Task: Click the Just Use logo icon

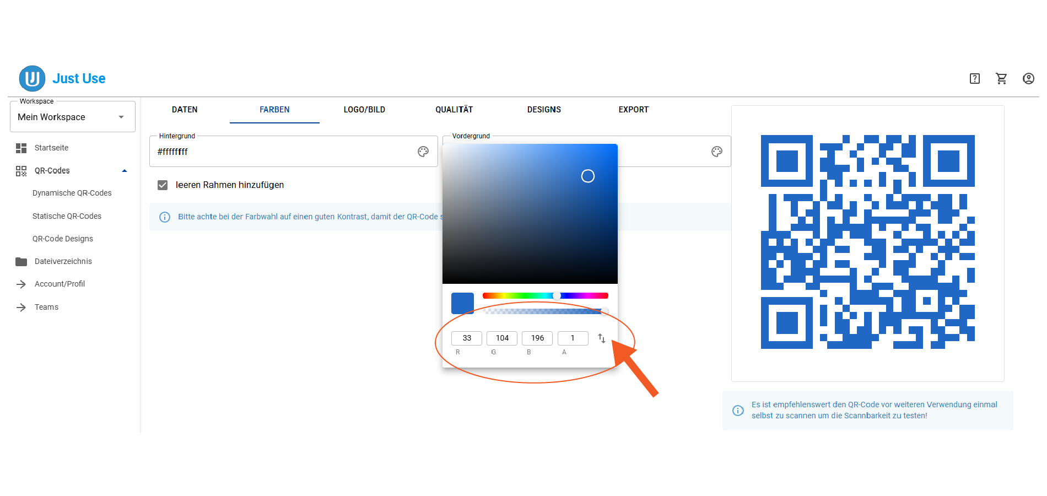Action: point(32,78)
